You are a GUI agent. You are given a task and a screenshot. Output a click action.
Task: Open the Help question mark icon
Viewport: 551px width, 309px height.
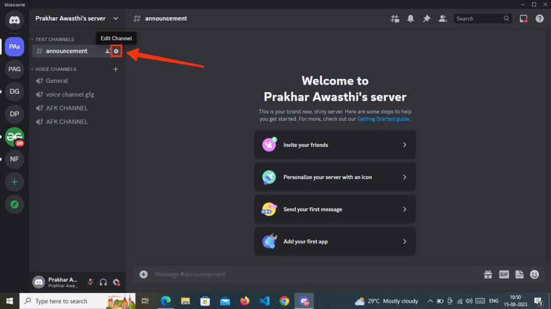point(539,18)
